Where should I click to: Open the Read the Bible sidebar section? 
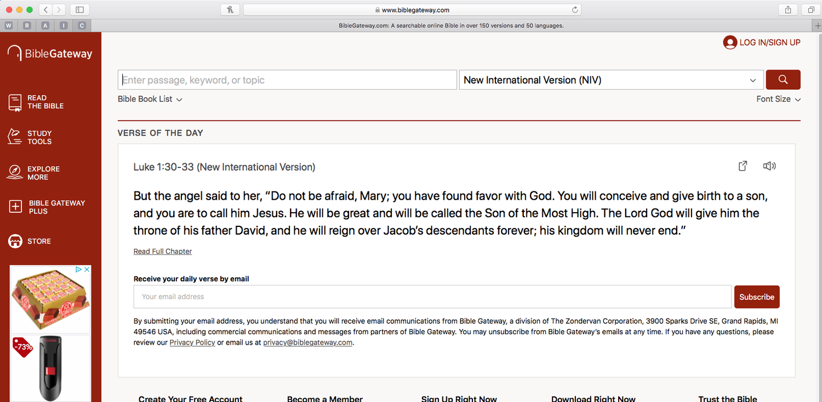36,102
